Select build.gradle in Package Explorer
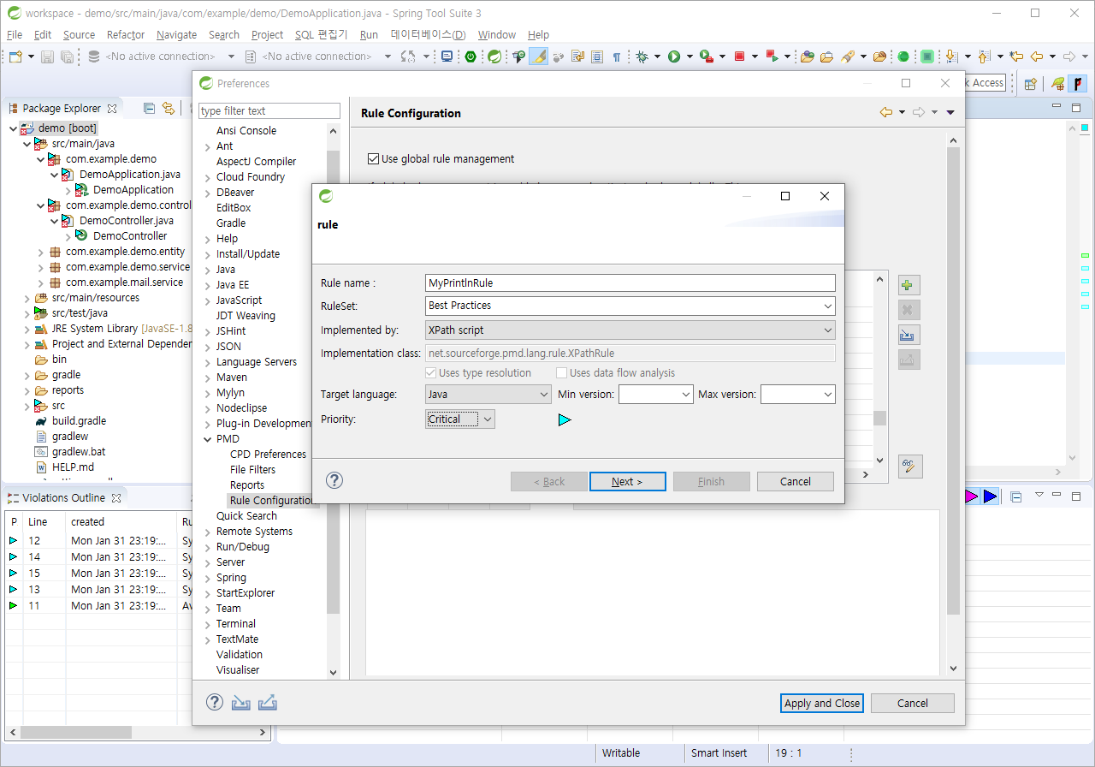 point(79,421)
